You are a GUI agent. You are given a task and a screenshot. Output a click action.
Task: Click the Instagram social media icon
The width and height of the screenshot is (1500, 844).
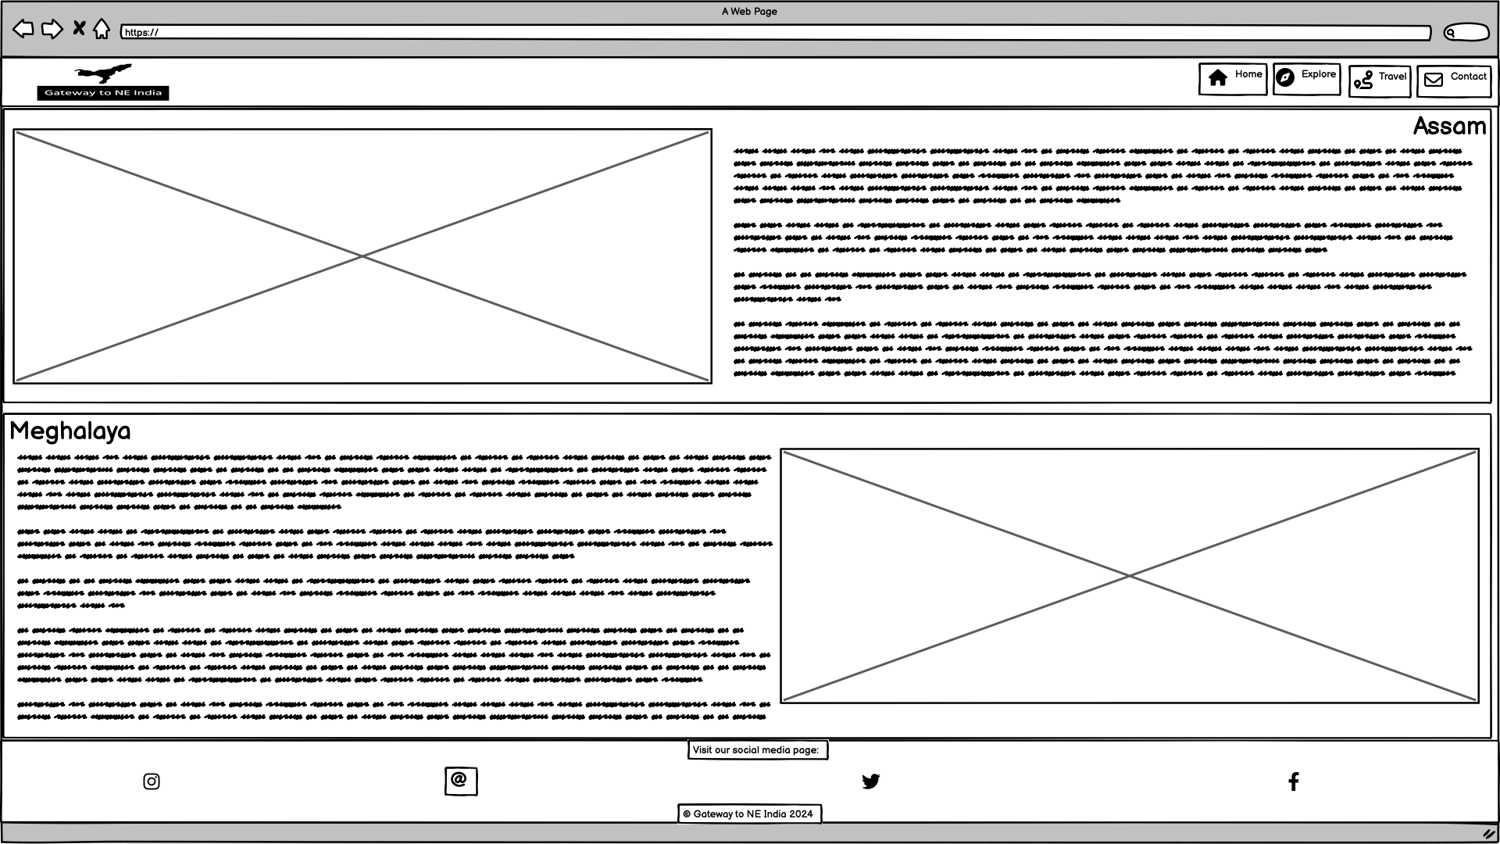click(x=152, y=781)
